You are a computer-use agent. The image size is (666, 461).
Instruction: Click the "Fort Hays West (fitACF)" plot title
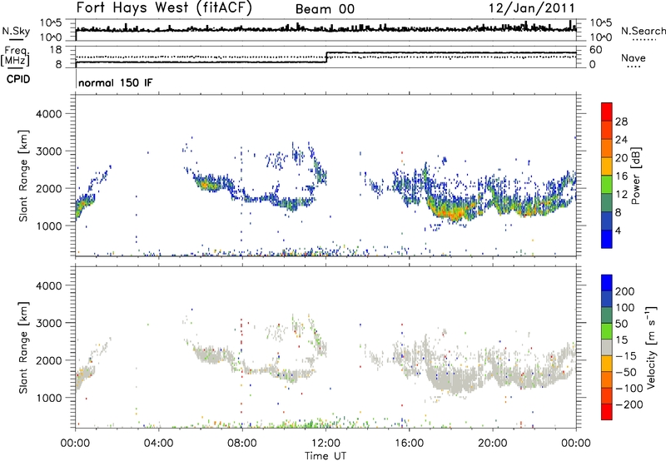[x=163, y=7]
